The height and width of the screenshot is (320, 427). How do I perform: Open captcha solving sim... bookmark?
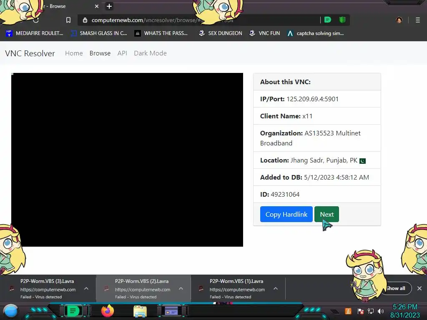pyautogui.click(x=316, y=33)
